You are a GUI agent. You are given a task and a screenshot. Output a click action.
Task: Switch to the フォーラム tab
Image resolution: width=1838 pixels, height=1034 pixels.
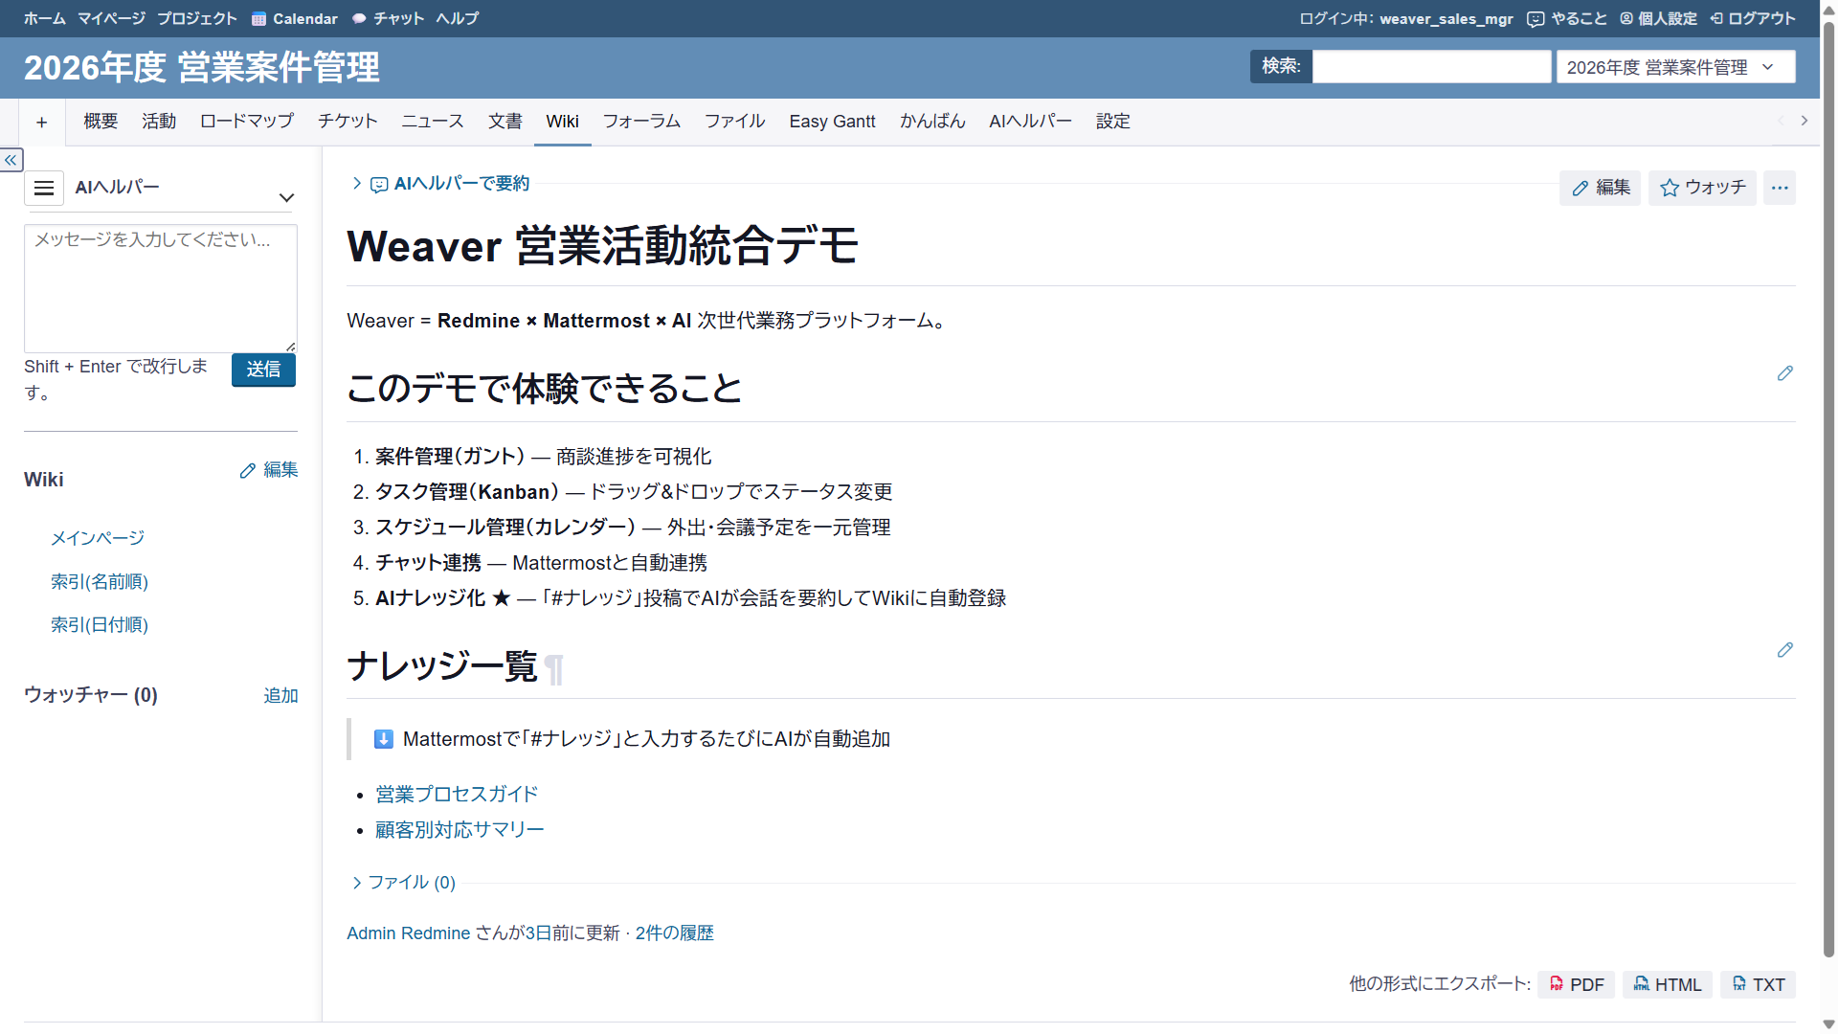[x=641, y=122]
